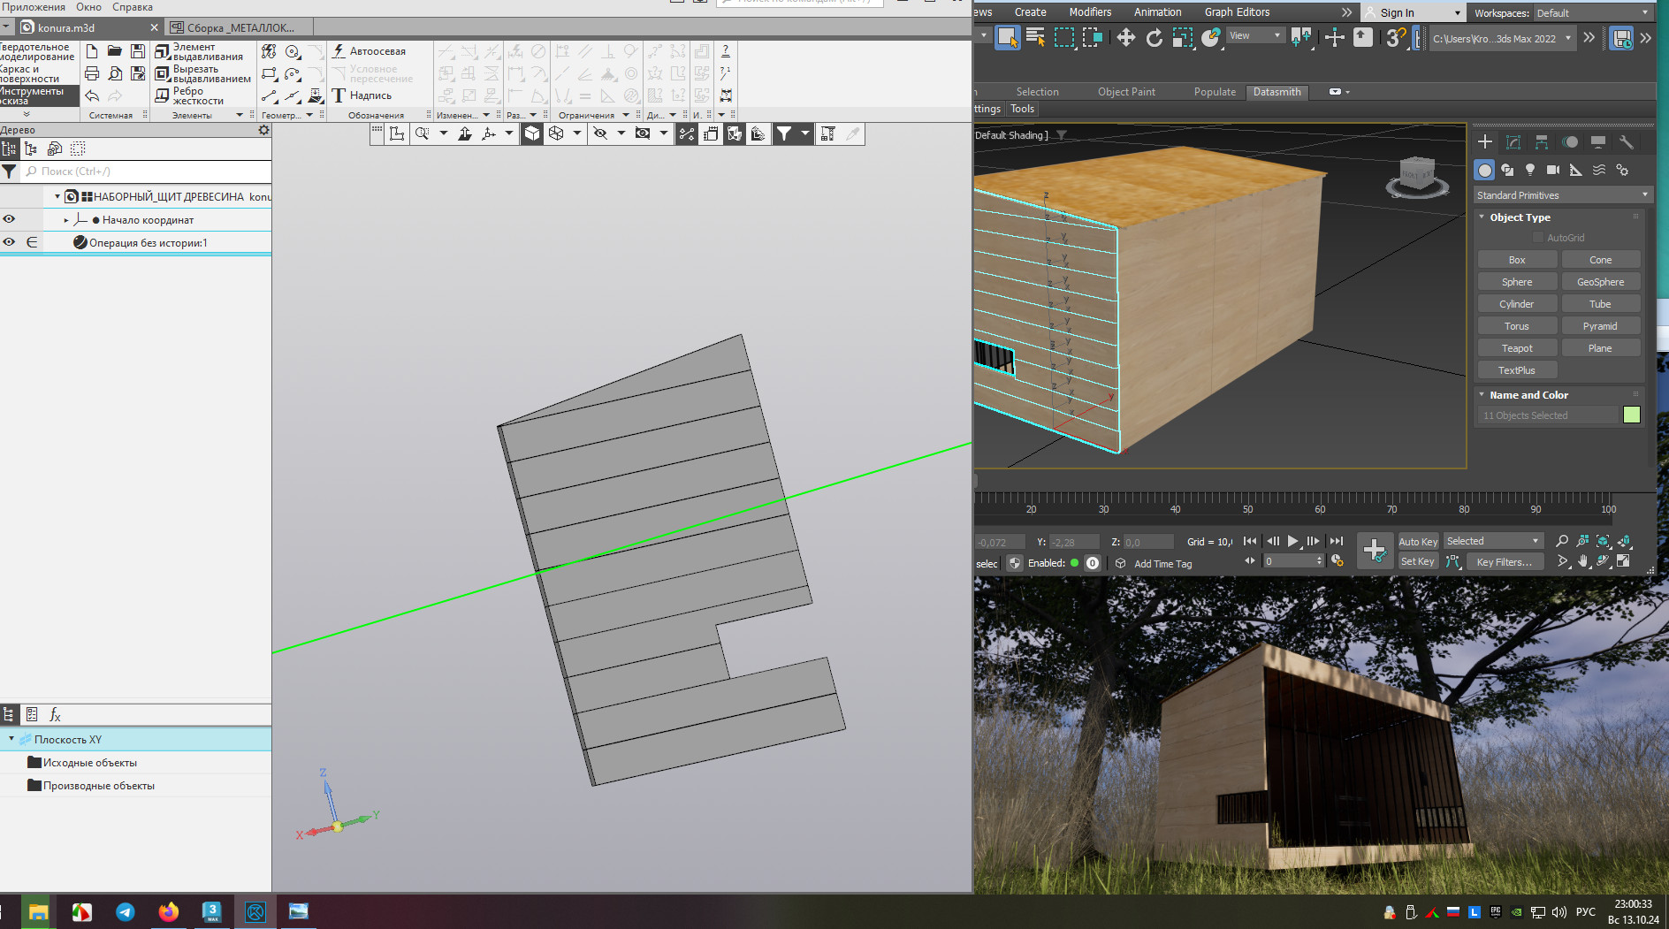Select the Move tool in 3ds Max

pyautogui.click(x=1125, y=37)
